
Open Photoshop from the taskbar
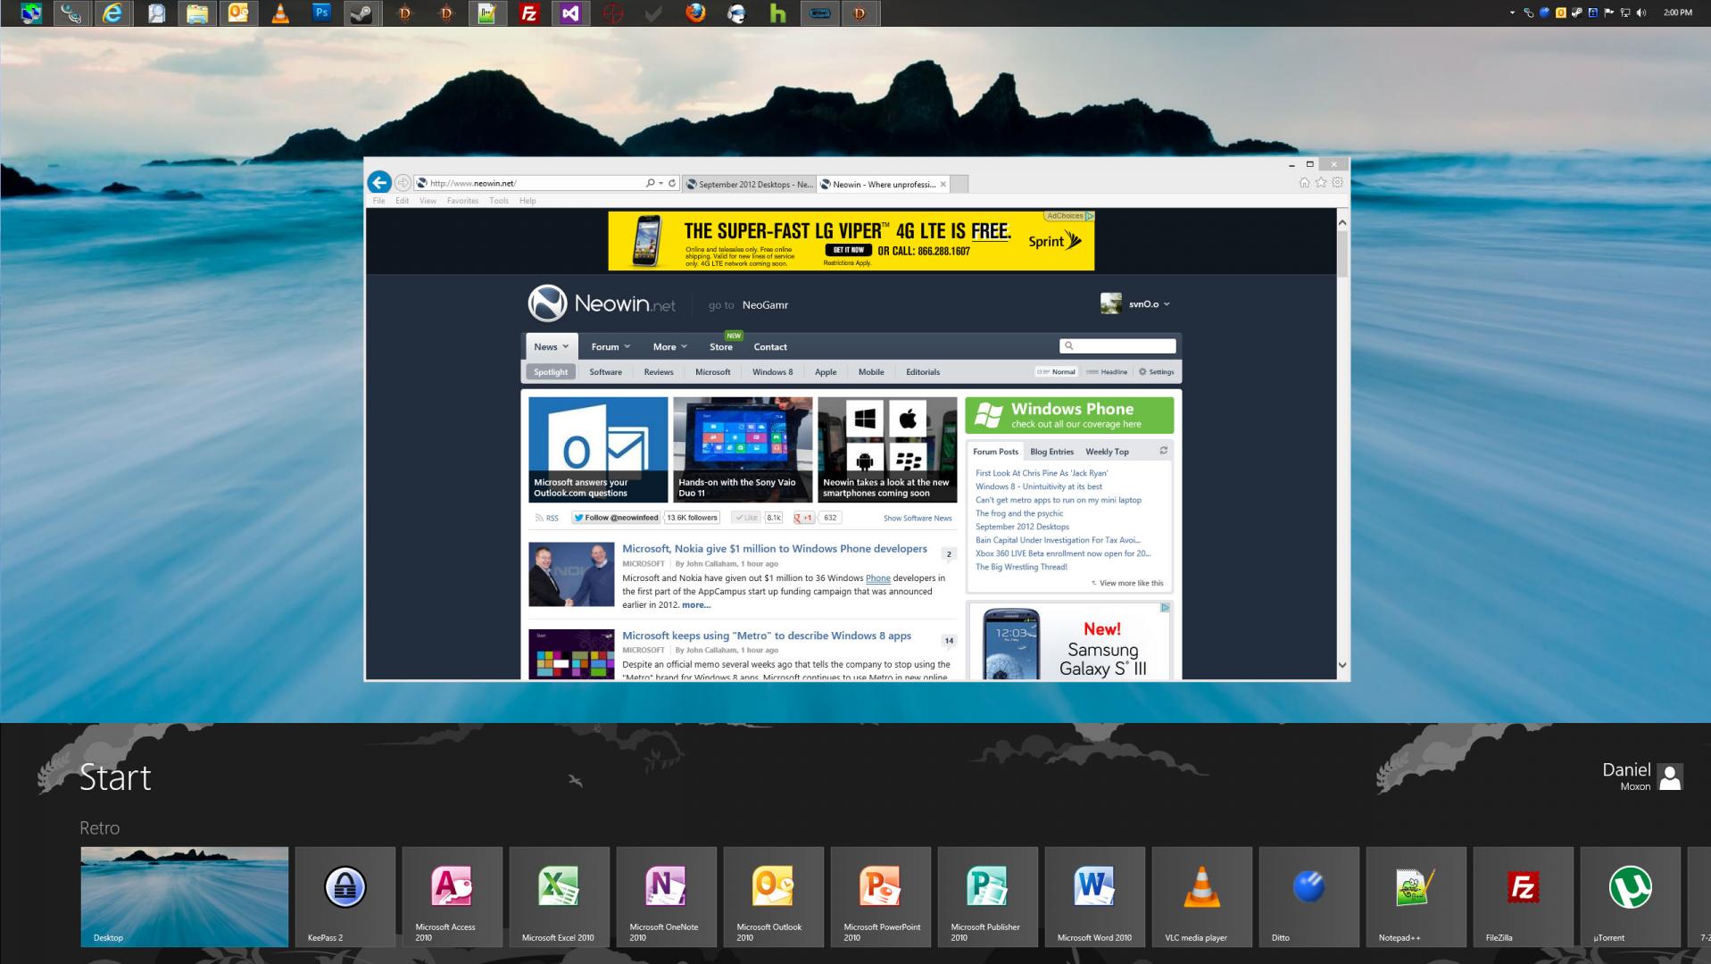pyautogui.click(x=321, y=13)
